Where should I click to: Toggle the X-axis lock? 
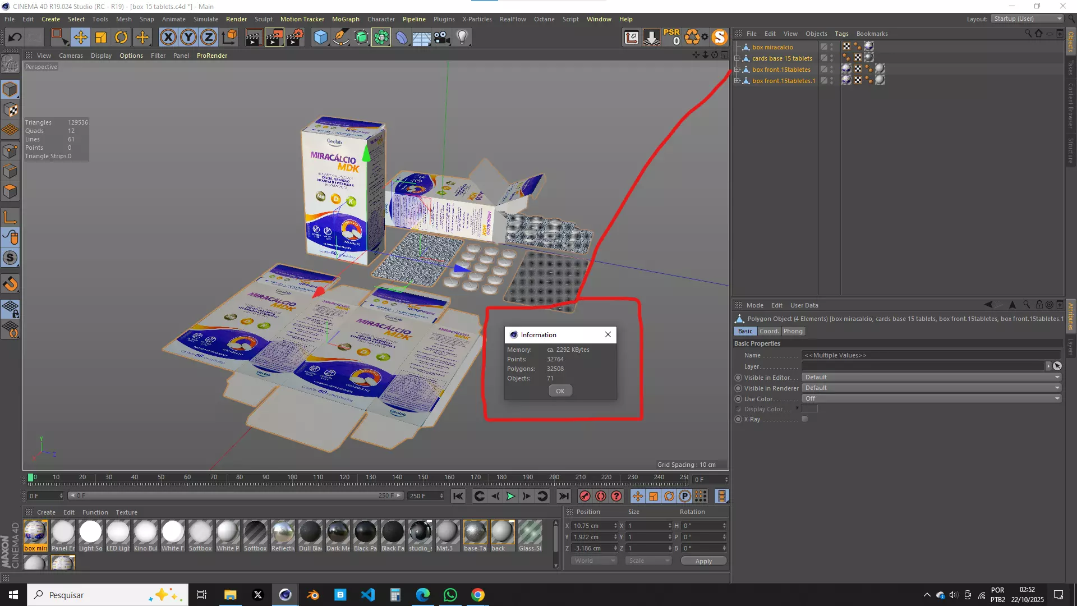(x=168, y=38)
